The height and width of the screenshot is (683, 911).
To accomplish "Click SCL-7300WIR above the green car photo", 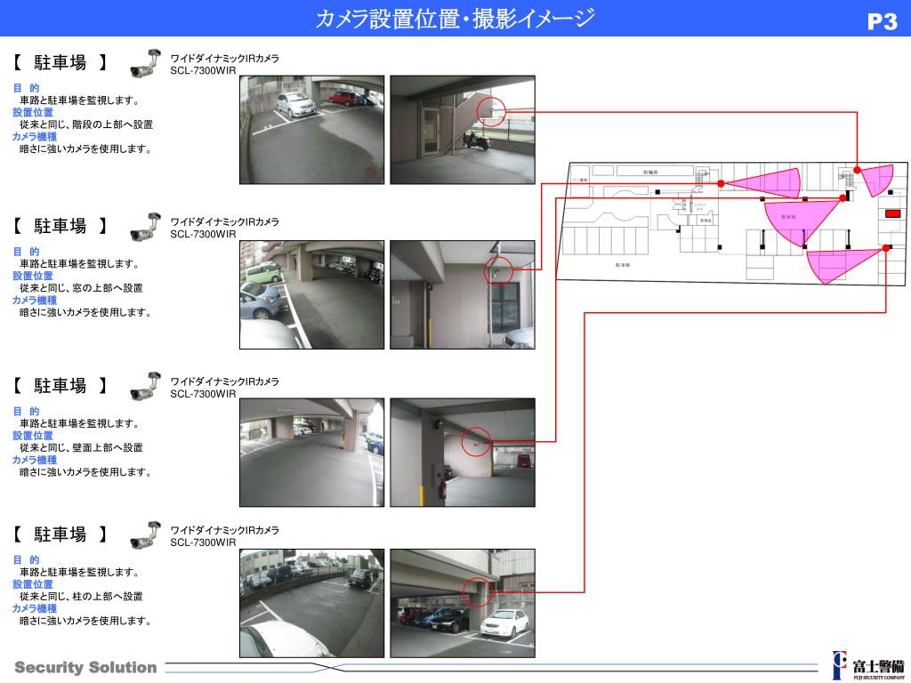I will point(203,234).
